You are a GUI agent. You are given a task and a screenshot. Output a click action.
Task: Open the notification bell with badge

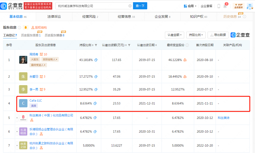tap(225, 6)
